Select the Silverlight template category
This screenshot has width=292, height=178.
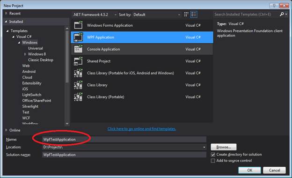[30, 106]
